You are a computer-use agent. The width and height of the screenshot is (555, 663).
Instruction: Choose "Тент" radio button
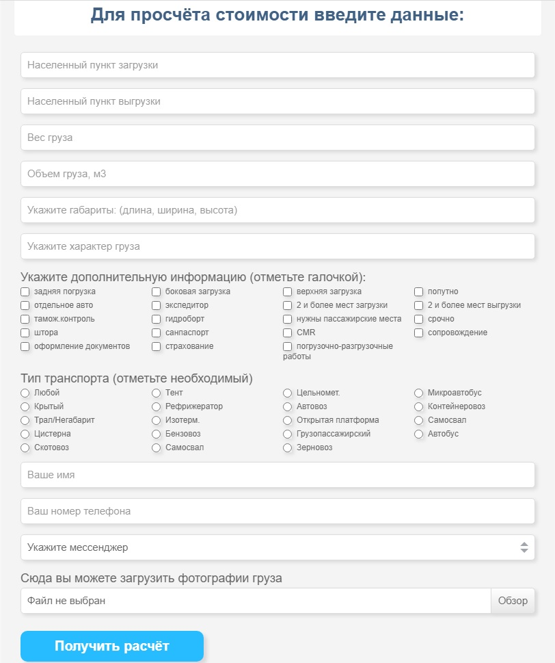click(157, 393)
